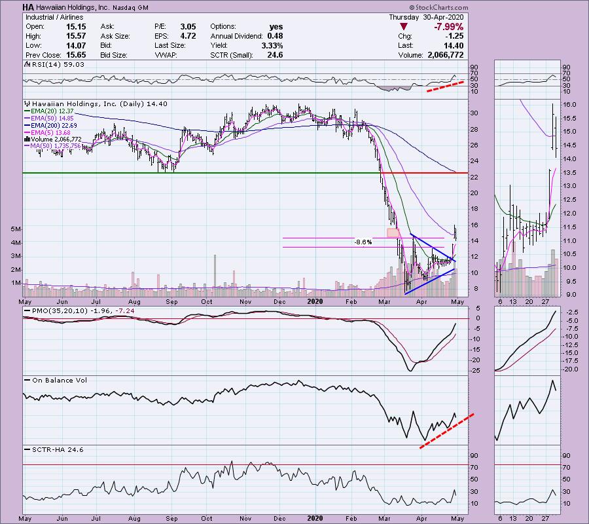
Task: Click the -8.6% annotation label on chart
Action: [363, 242]
